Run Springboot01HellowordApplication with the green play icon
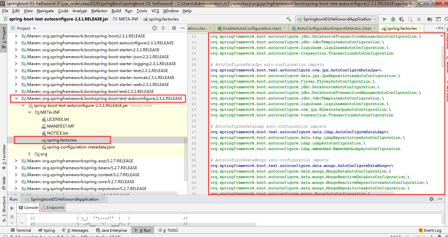This screenshot has height=237, width=448. [384, 19]
